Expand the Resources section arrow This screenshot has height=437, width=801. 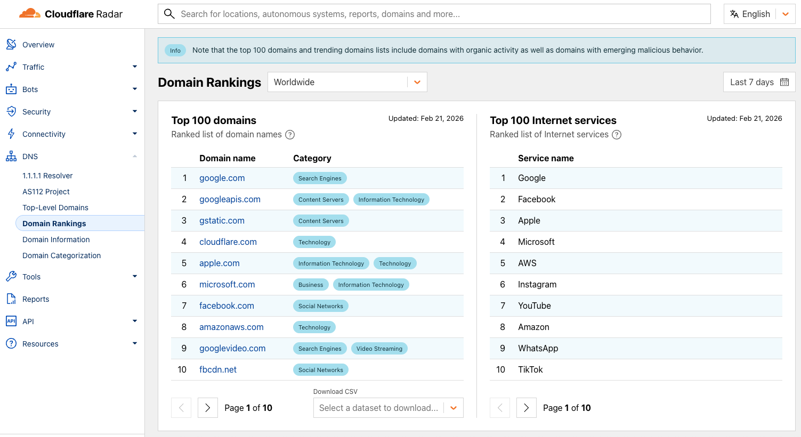coord(135,343)
